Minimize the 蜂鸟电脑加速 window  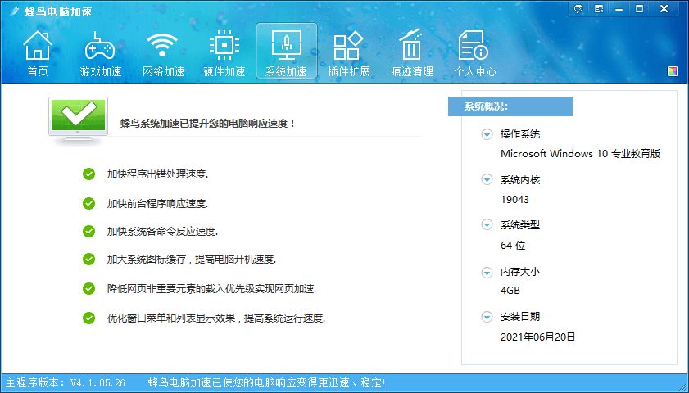point(619,9)
